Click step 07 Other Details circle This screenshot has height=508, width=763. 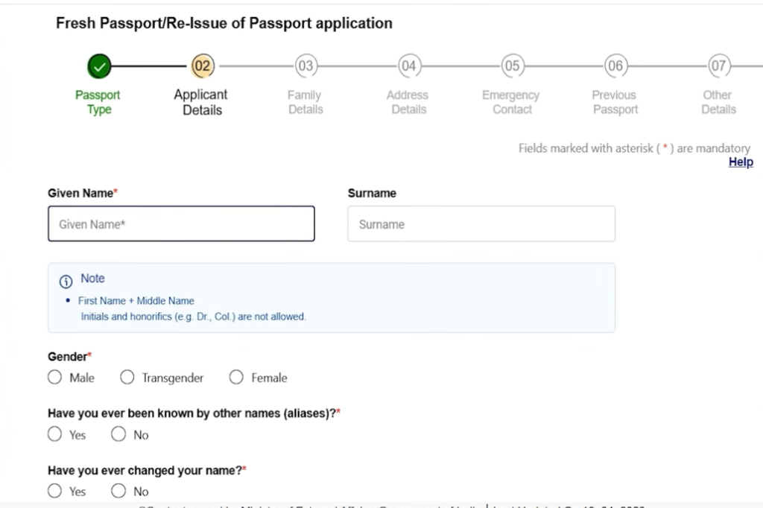tap(718, 66)
